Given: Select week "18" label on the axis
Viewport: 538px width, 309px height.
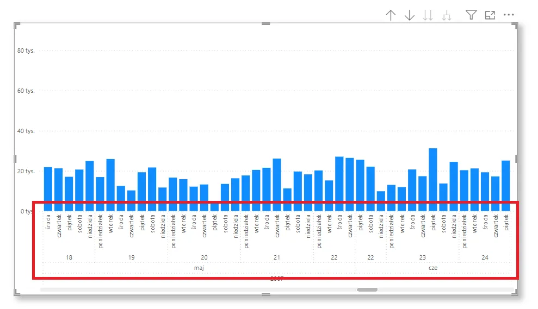Looking at the screenshot, I should tap(69, 257).
